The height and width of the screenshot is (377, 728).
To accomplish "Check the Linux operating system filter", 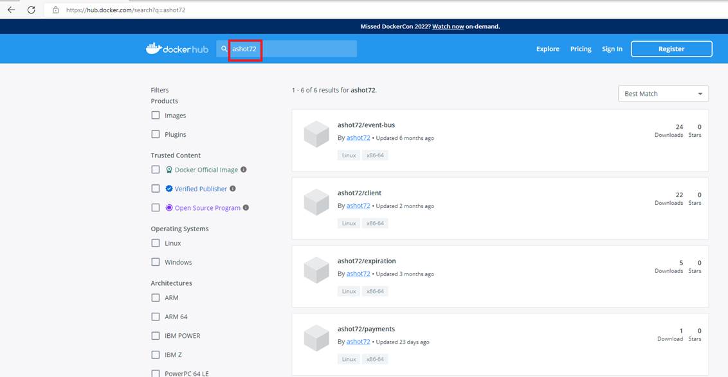I will (x=156, y=243).
